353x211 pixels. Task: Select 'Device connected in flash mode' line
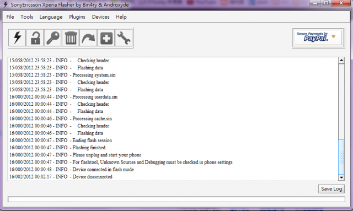pos(71,169)
